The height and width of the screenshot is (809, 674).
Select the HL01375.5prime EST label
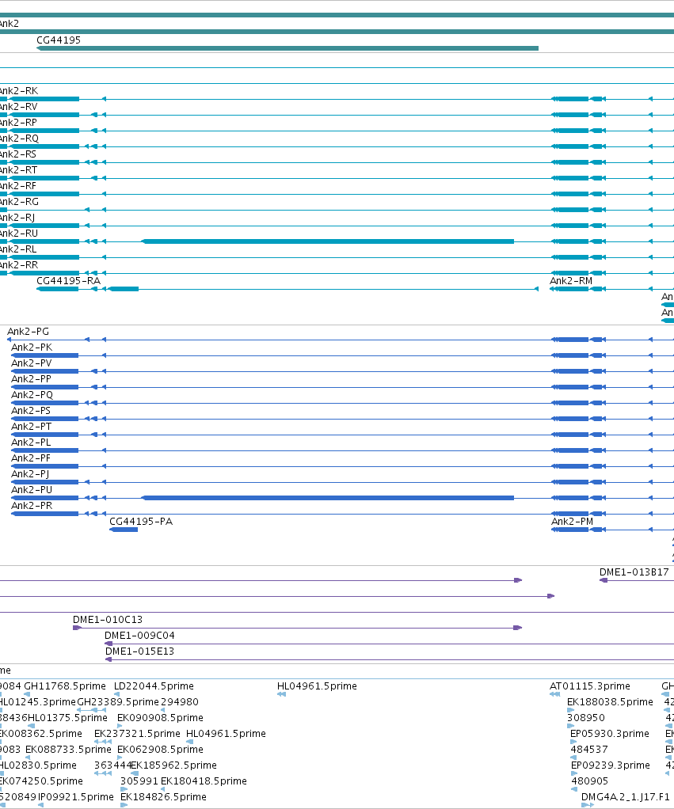point(67,718)
